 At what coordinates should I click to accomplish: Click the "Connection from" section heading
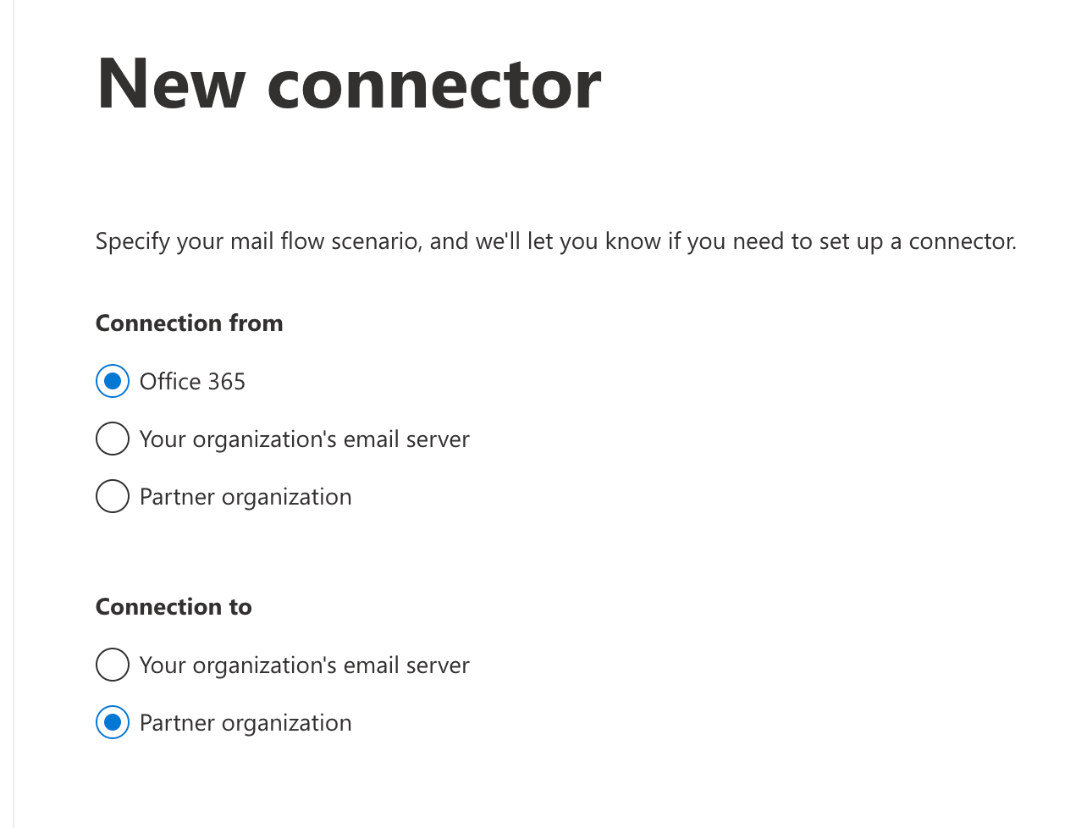[189, 323]
